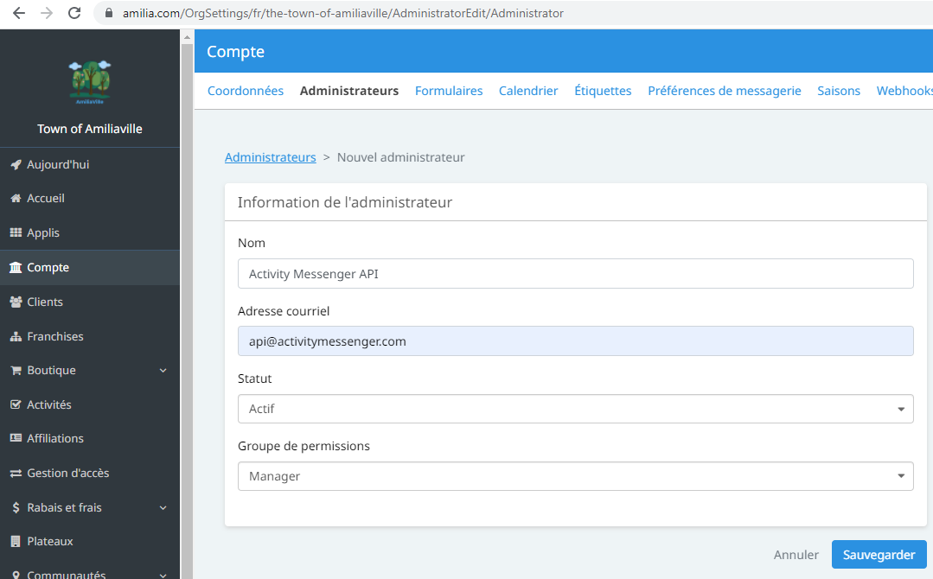Click the padlock icon in address bar
The width and height of the screenshot is (933, 579).
click(x=109, y=13)
